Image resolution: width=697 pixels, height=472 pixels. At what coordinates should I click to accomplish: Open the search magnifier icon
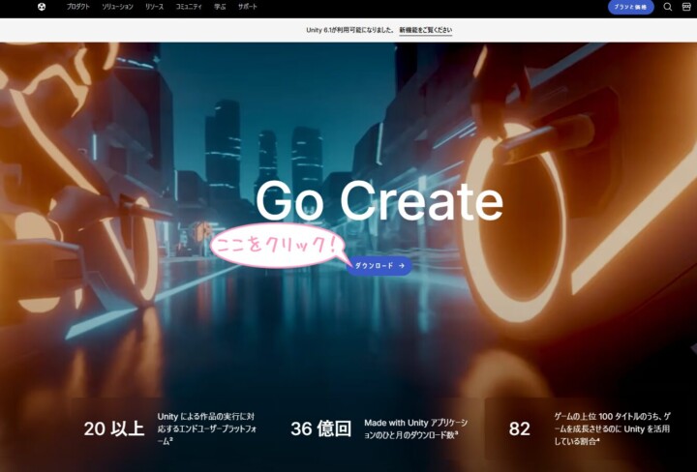pos(668,7)
